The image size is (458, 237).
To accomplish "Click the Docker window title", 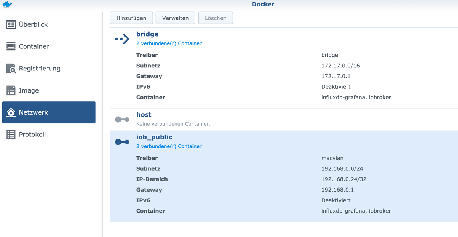I will tap(263, 4).
